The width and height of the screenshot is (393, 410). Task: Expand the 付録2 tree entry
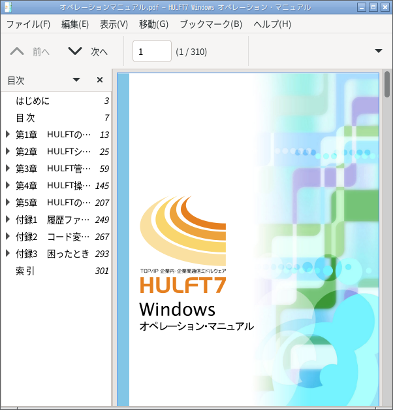(x=8, y=236)
